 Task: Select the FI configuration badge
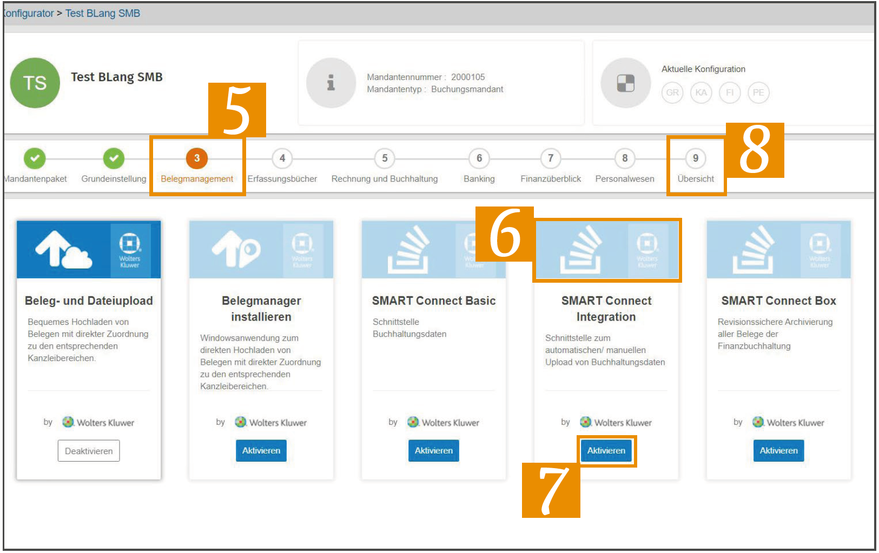tap(730, 92)
